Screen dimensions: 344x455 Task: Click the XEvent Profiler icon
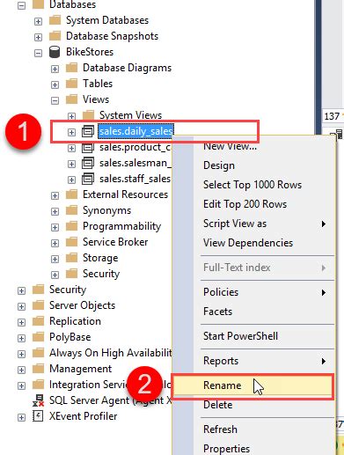coord(38,416)
